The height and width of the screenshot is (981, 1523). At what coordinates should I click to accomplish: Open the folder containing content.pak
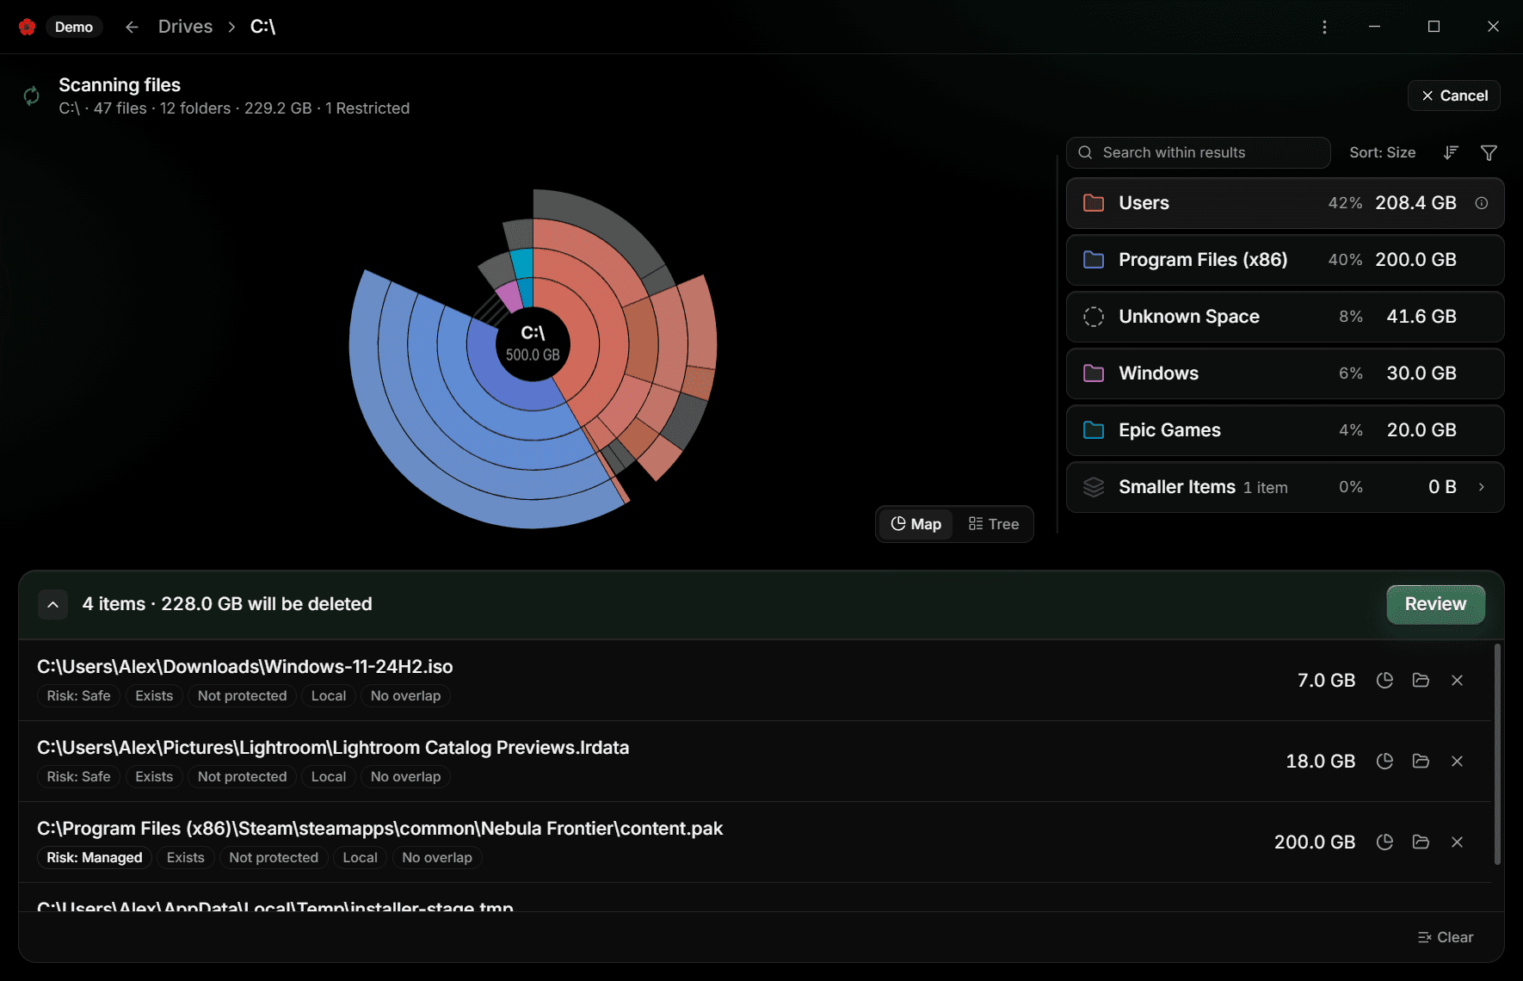(1421, 842)
